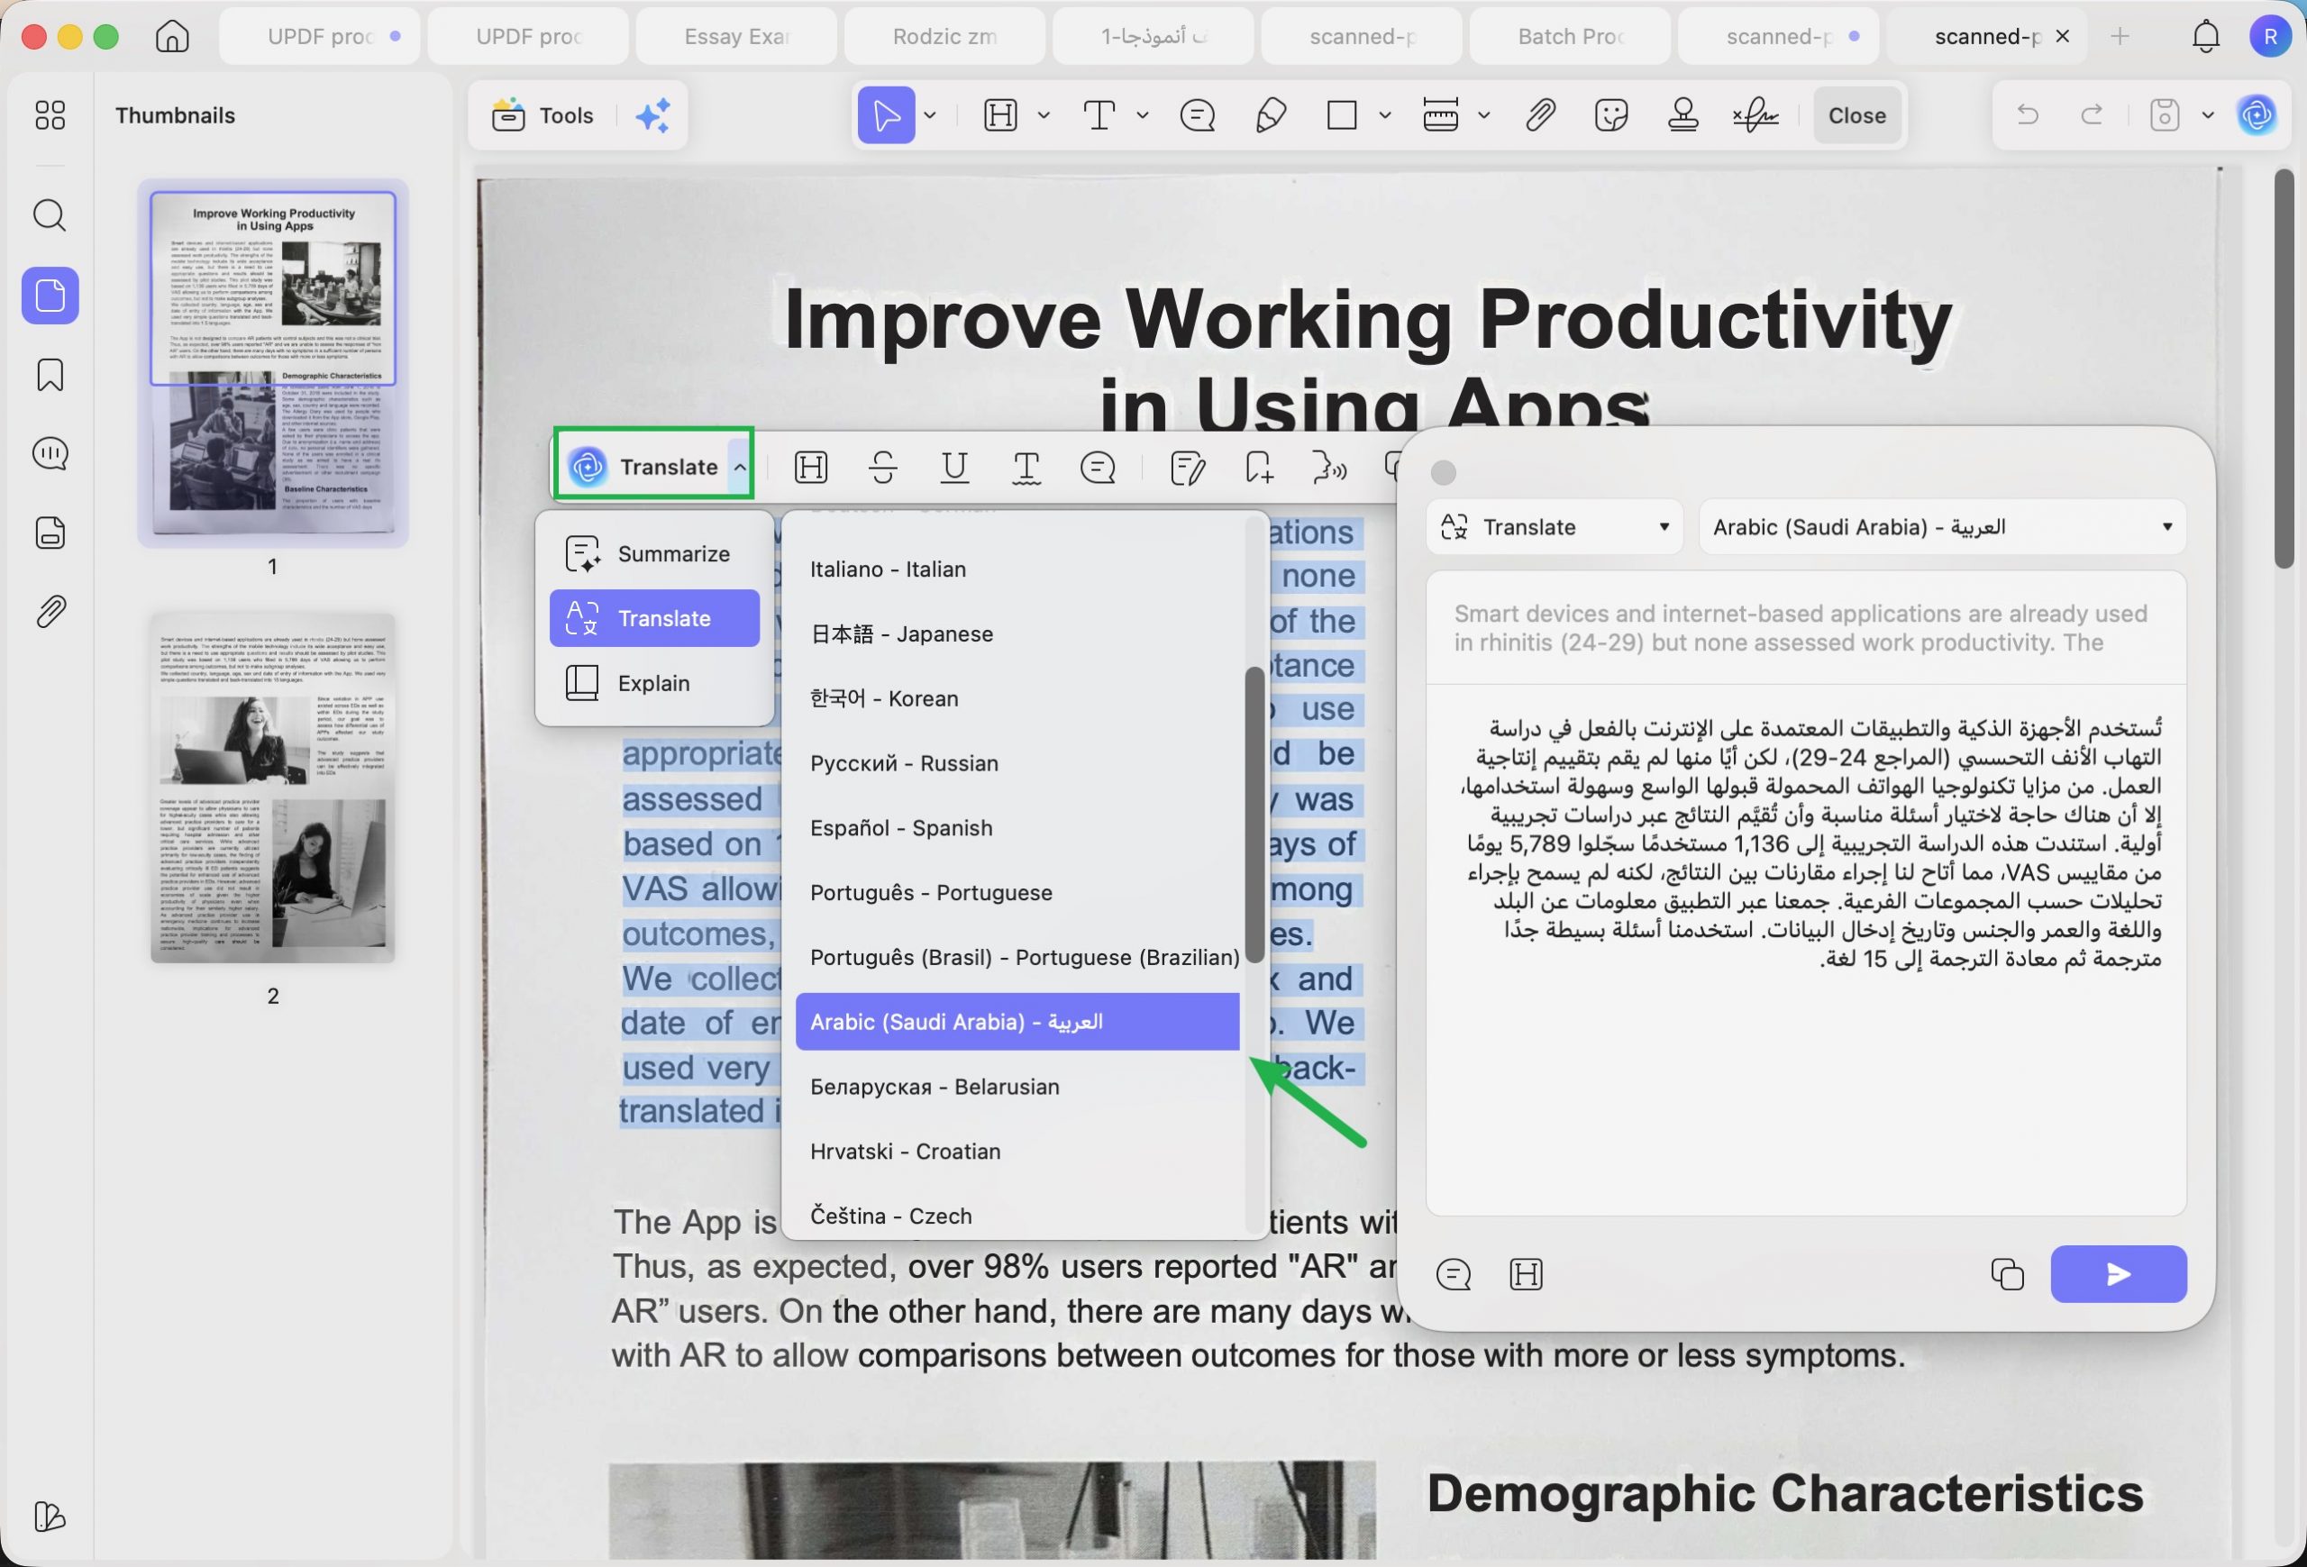2307x1567 pixels.
Task: Close the active scanned-p tab
Action: [2062, 37]
